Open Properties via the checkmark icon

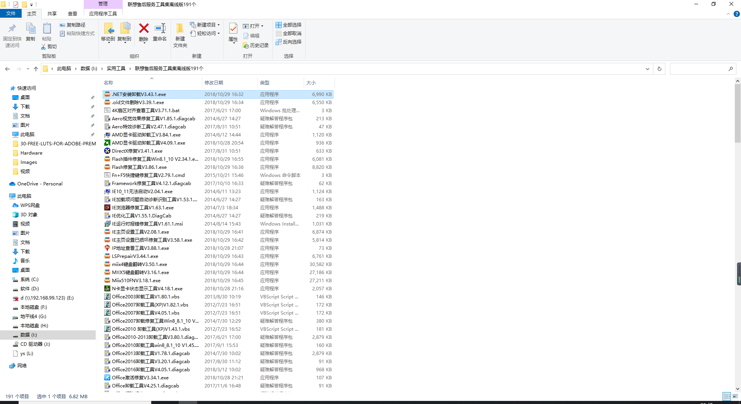click(x=233, y=29)
